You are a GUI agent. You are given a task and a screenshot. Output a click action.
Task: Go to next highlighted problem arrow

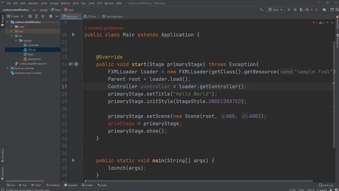pyautogui.click(x=332, y=23)
